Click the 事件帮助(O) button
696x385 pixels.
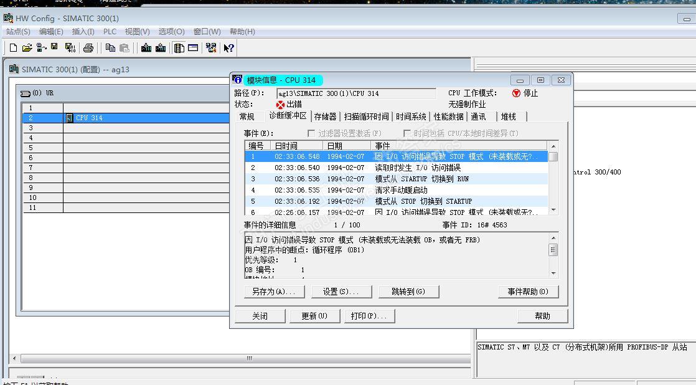[528, 292]
